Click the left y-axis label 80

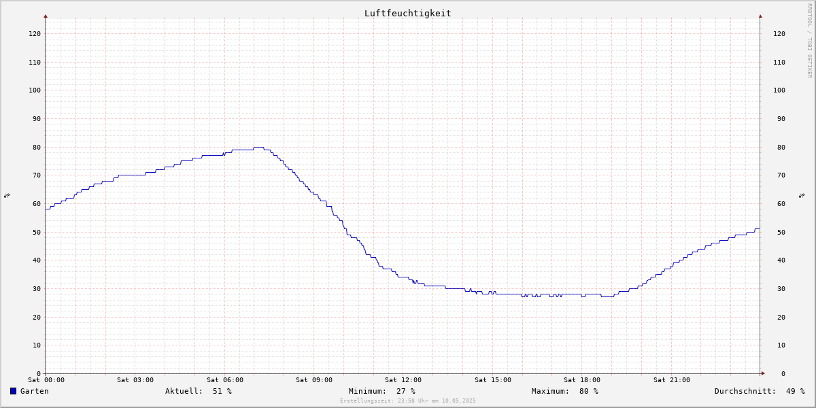pyautogui.click(x=37, y=148)
